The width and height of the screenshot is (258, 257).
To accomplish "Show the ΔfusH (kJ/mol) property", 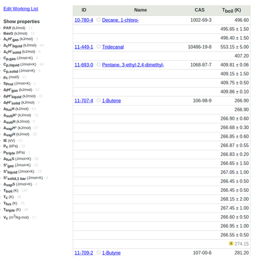I will click(16, 109).
